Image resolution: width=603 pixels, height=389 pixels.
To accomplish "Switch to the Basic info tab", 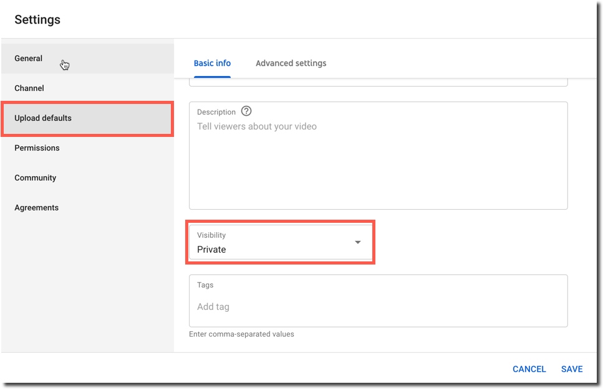I will click(x=212, y=63).
